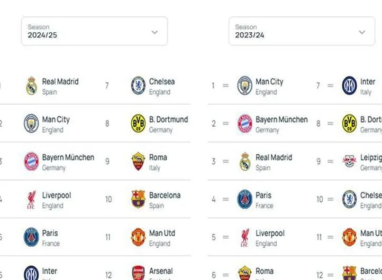
Task: Open Real Madrid link ranked 3 in 2023/24
Action: [274, 157]
